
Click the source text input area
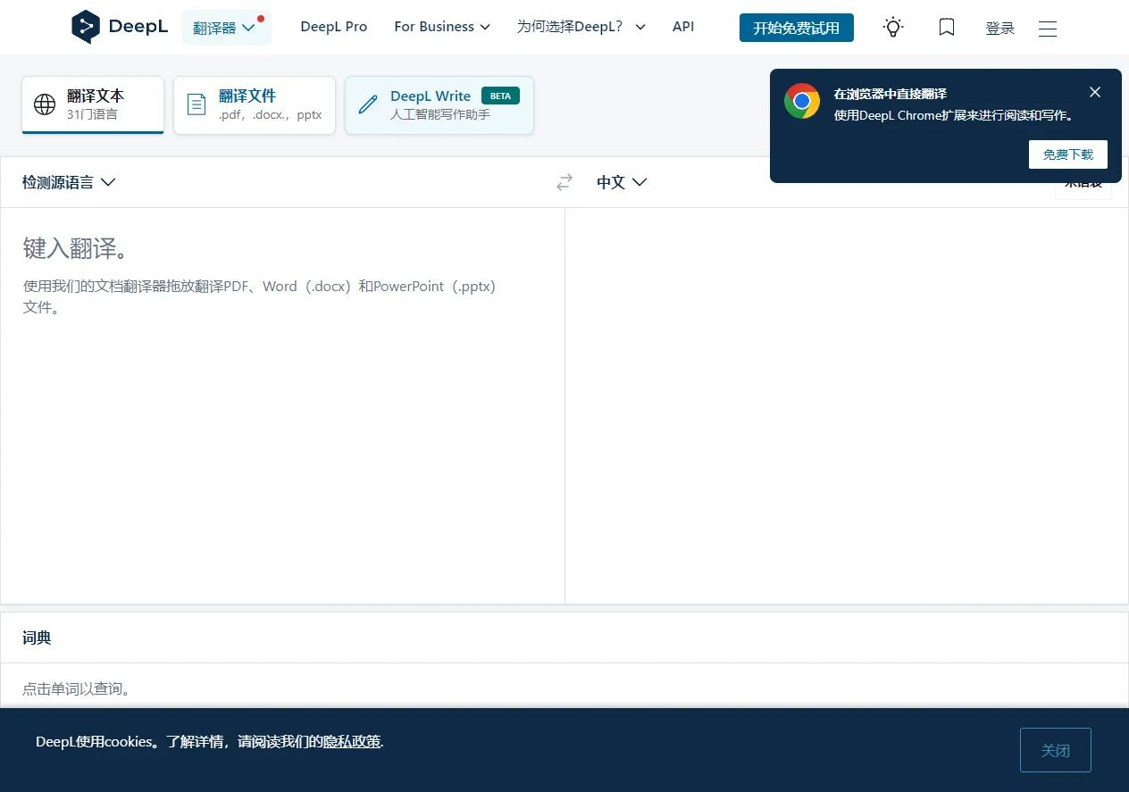point(281,402)
